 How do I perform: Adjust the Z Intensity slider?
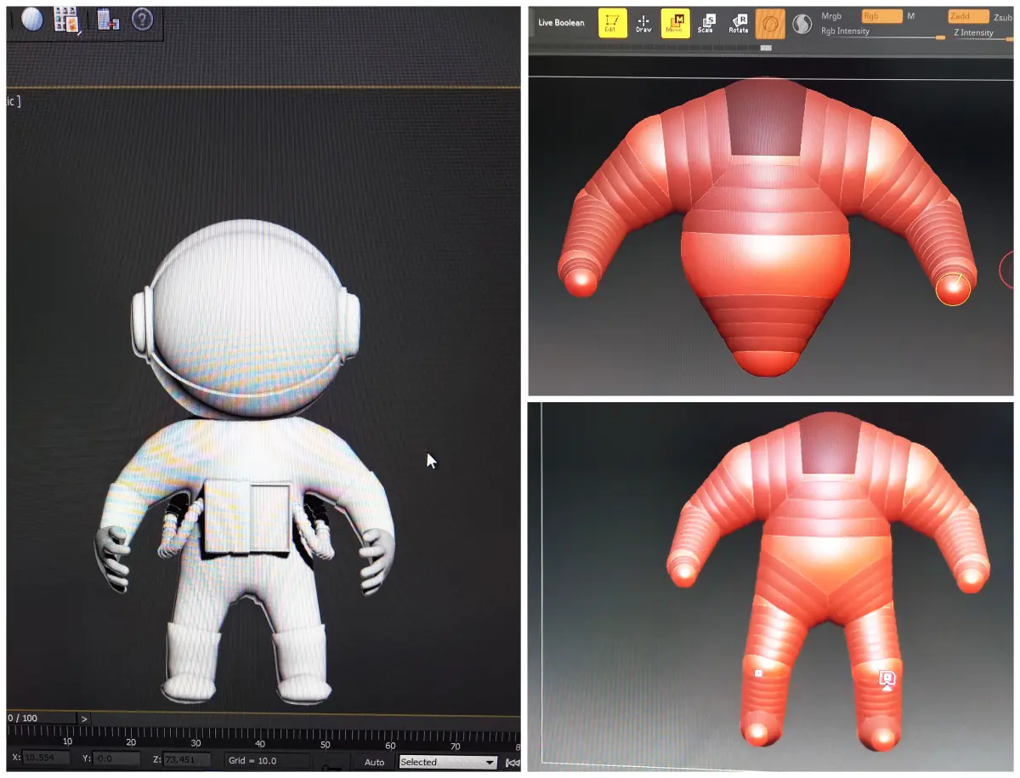[983, 34]
